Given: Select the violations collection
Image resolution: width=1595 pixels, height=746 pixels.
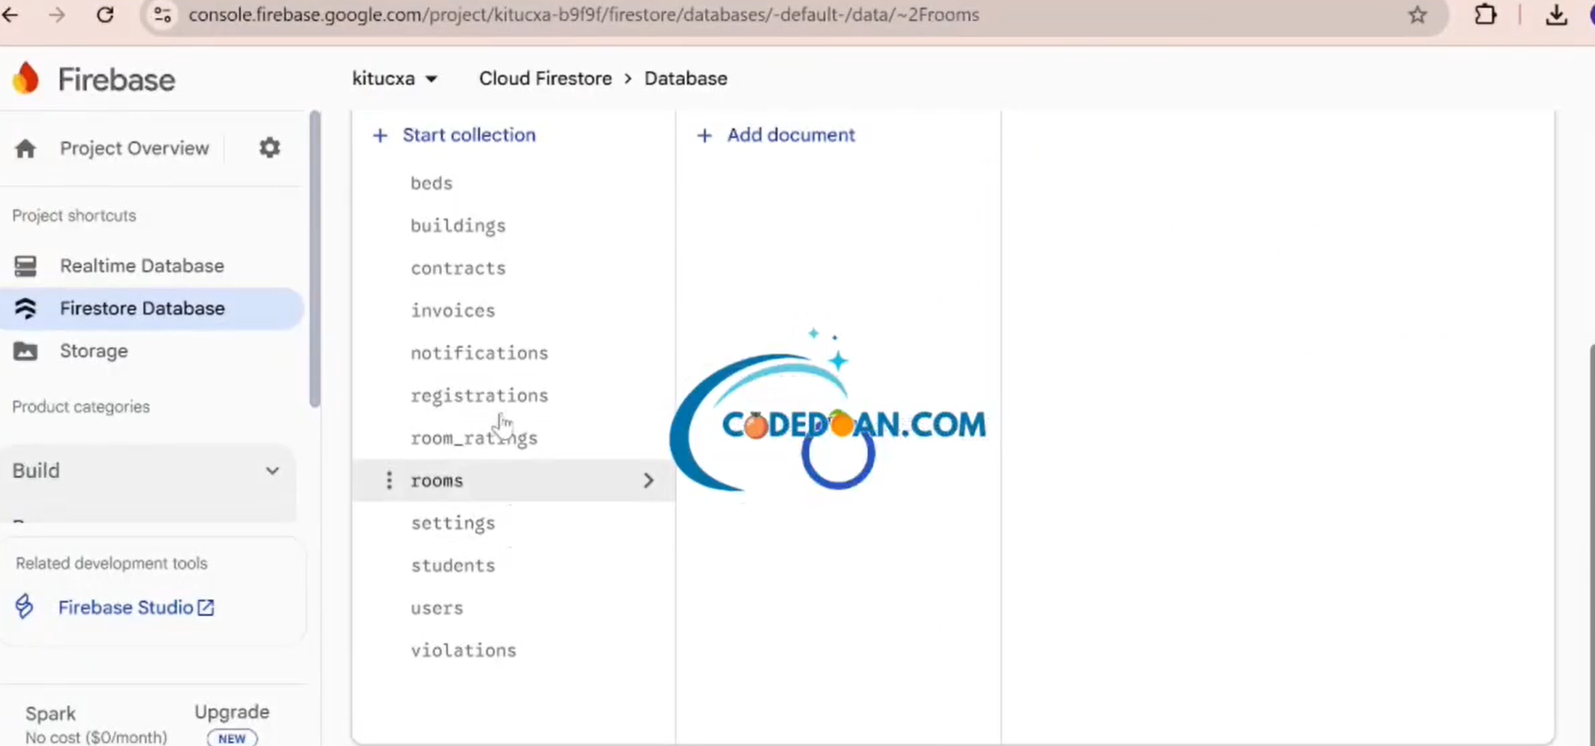Looking at the screenshot, I should pos(463,650).
